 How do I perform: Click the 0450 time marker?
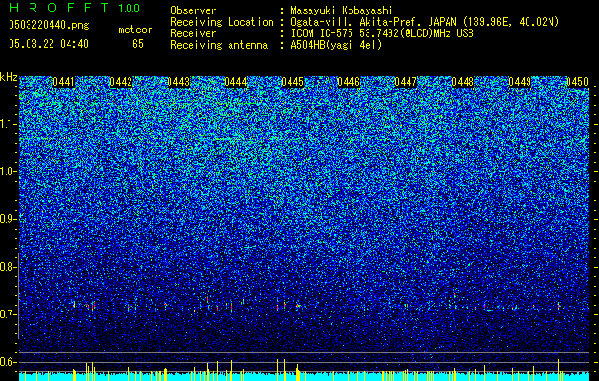577,82
